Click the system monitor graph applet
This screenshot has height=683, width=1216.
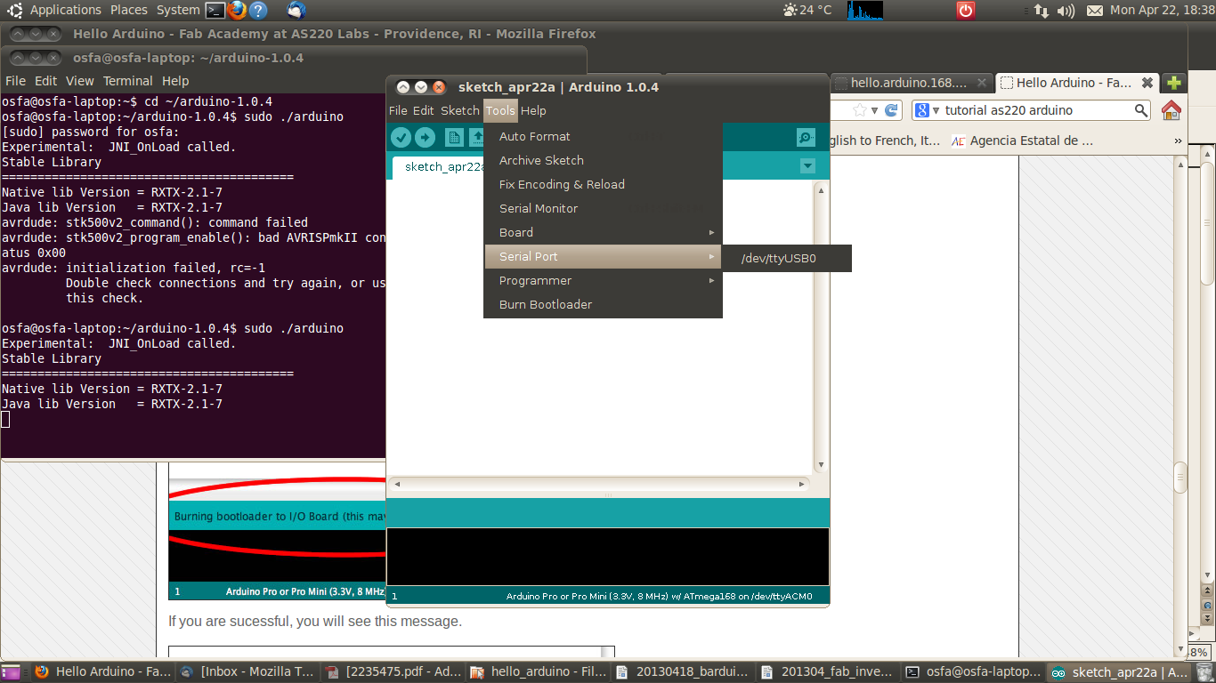(865, 10)
